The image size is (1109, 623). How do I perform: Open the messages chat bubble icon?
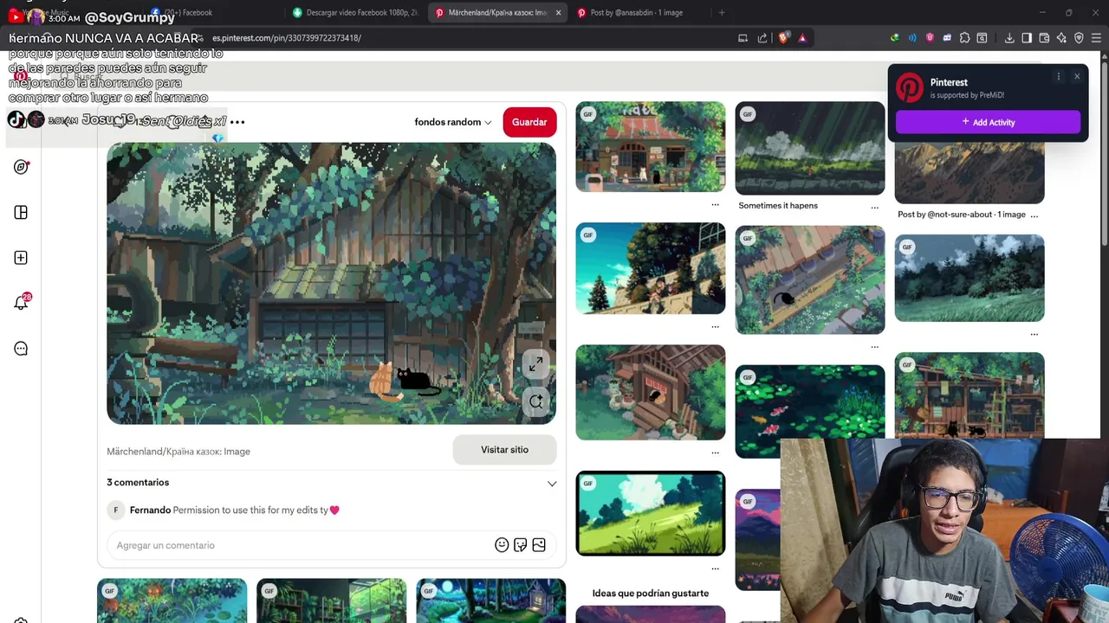[x=21, y=349]
